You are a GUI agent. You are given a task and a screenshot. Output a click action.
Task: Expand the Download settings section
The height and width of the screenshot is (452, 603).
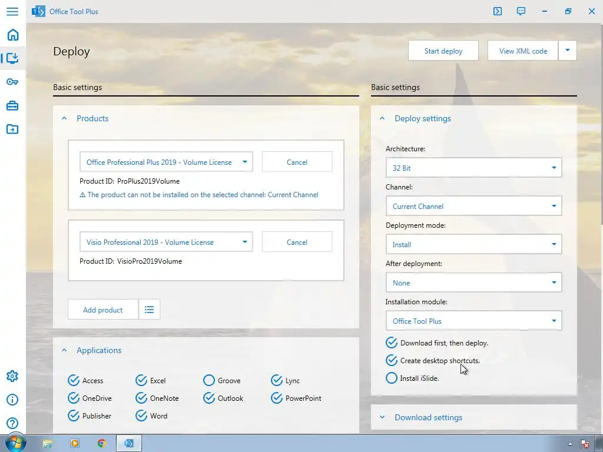click(382, 417)
